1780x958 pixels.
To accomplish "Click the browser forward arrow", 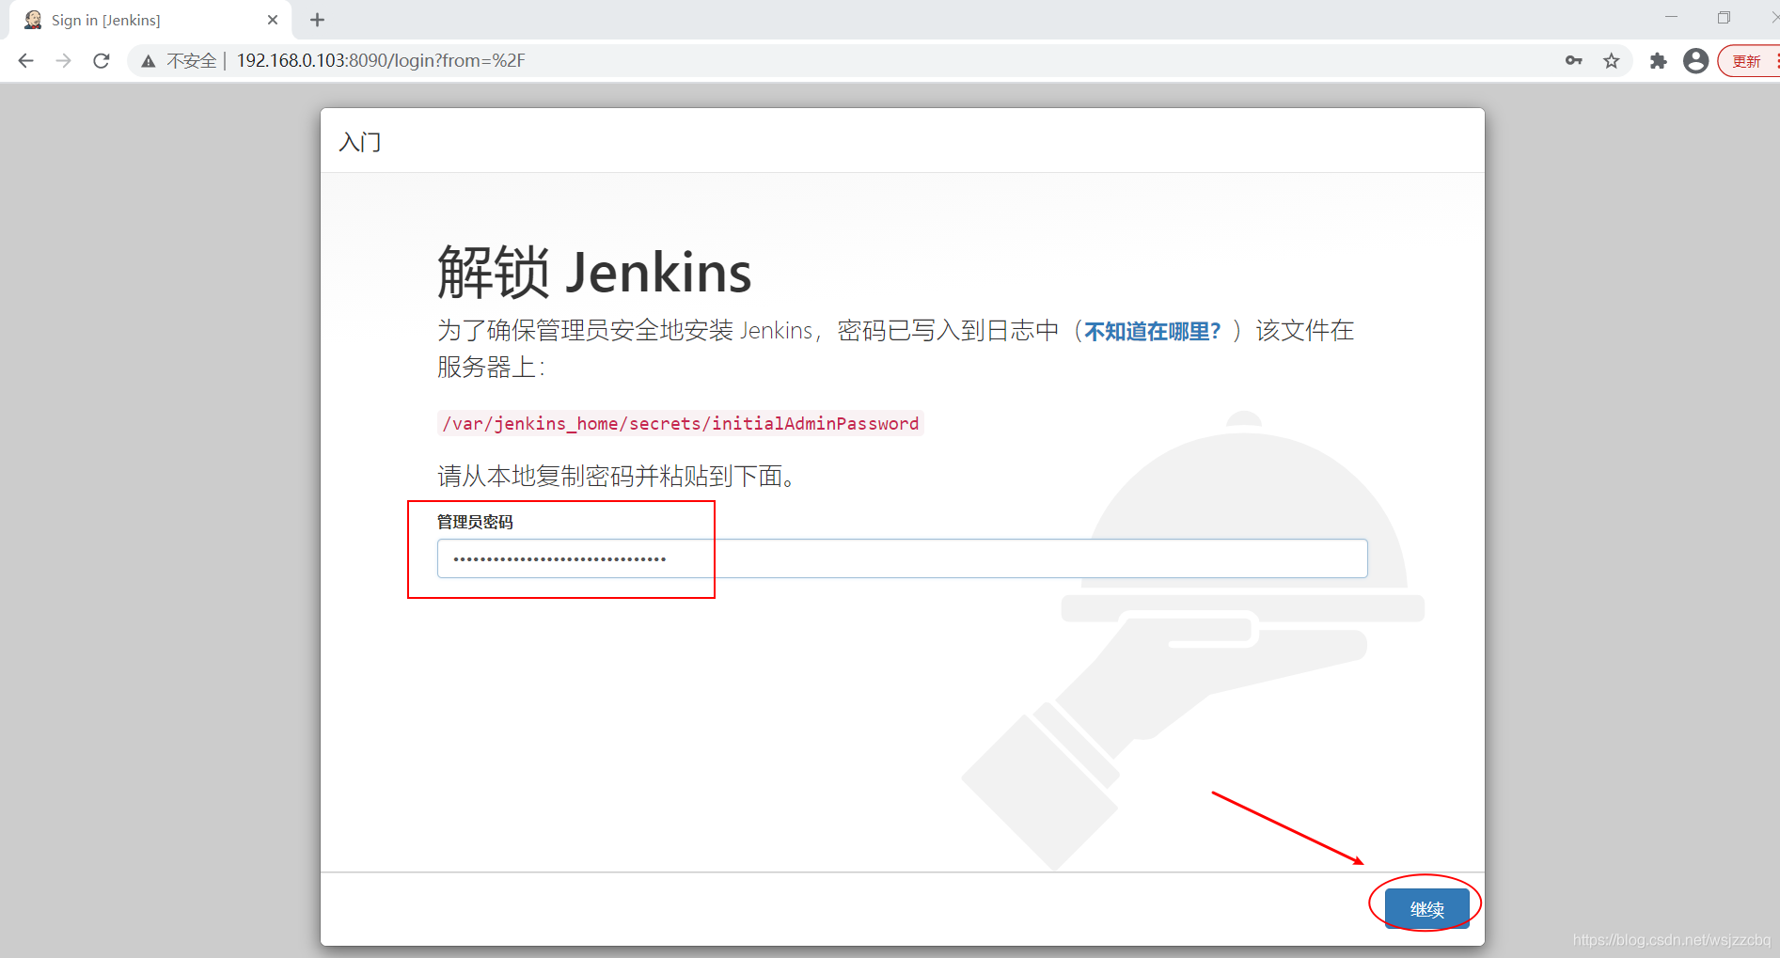I will [x=63, y=61].
